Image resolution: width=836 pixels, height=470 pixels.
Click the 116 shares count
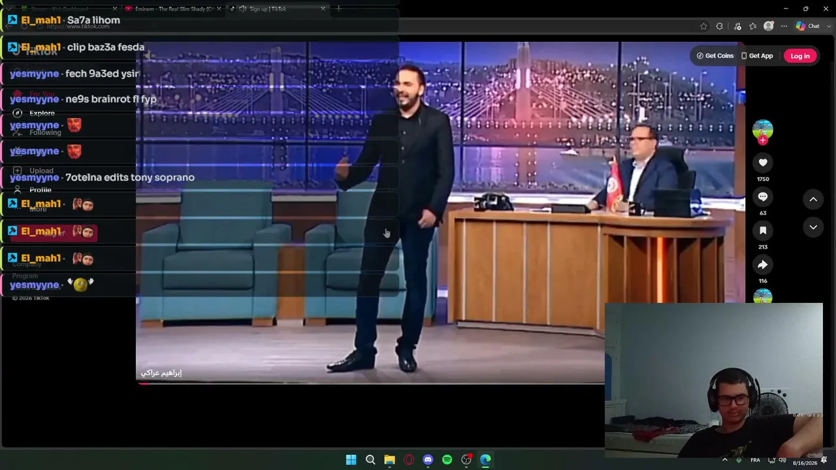click(x=763, y=281)
